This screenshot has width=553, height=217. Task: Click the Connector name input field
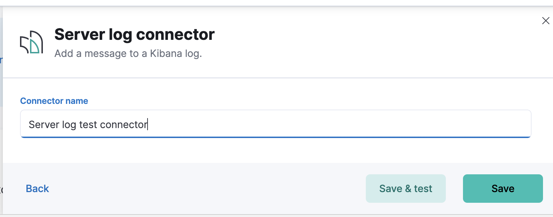[275, 124]
